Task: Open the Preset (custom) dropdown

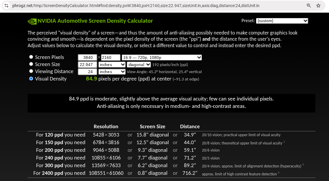Action: 282,21
